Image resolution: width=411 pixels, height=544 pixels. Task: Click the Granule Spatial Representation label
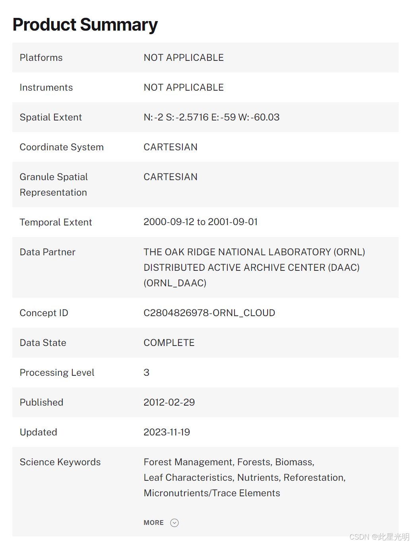(x=54, y=185)
